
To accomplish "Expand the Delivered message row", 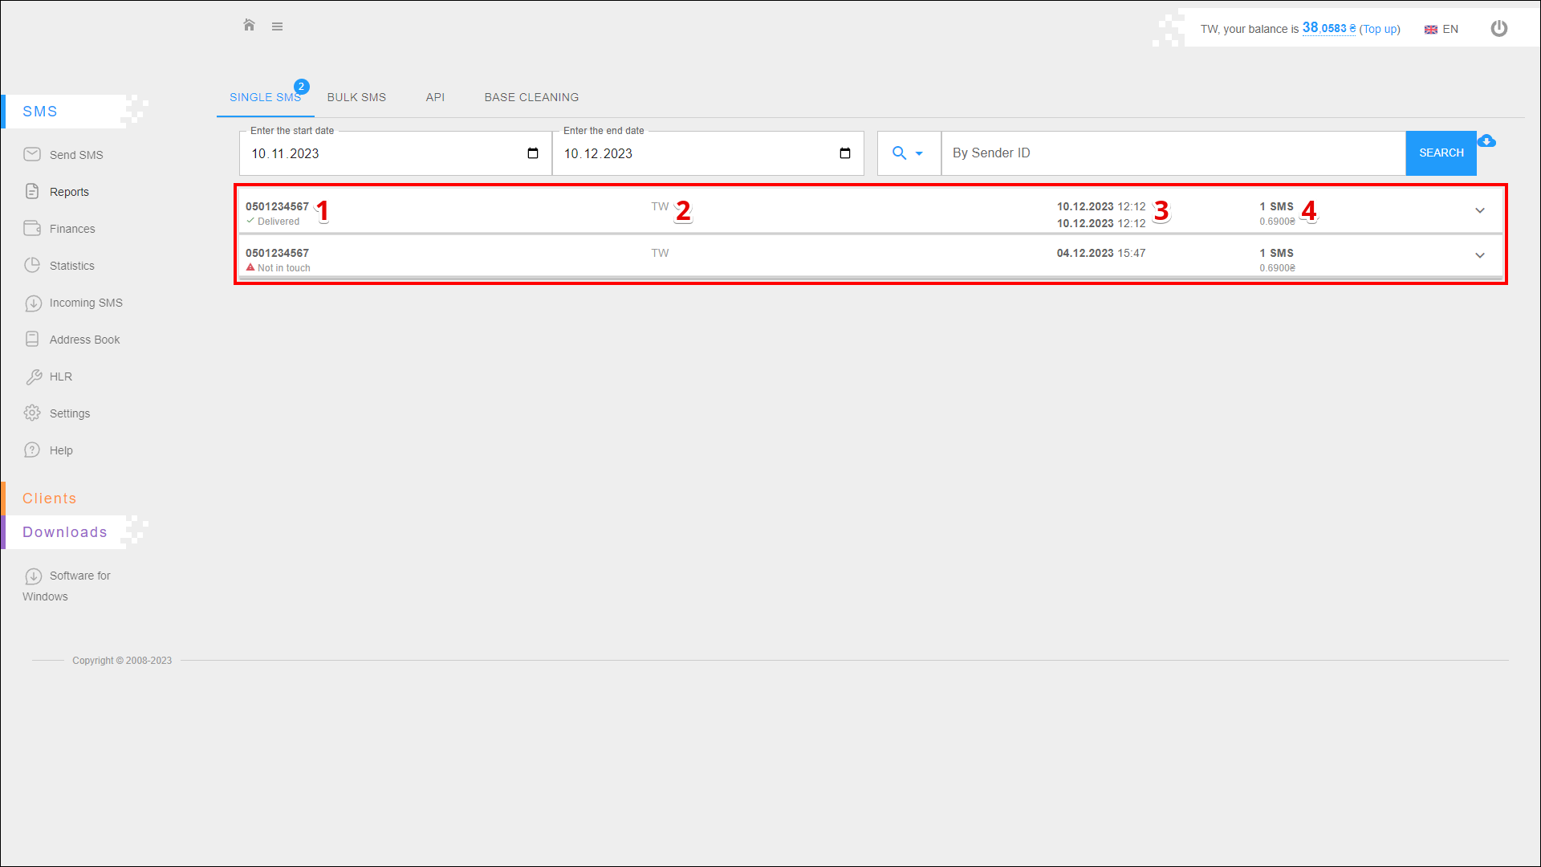I will pos(1480,211).
